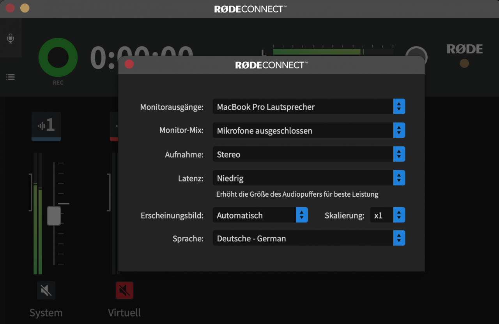Click the RØDE logo in the main window
The height and width of the screenshot is (324, 499).
465,49
